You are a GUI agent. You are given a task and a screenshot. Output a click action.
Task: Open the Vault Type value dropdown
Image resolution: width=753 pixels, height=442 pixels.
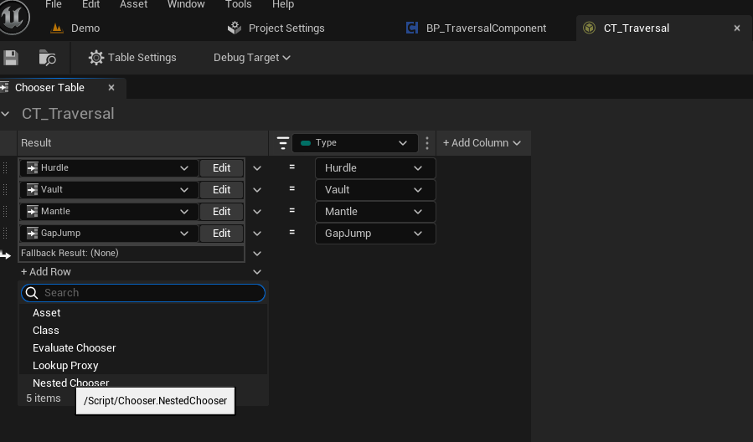click(375, 189)
